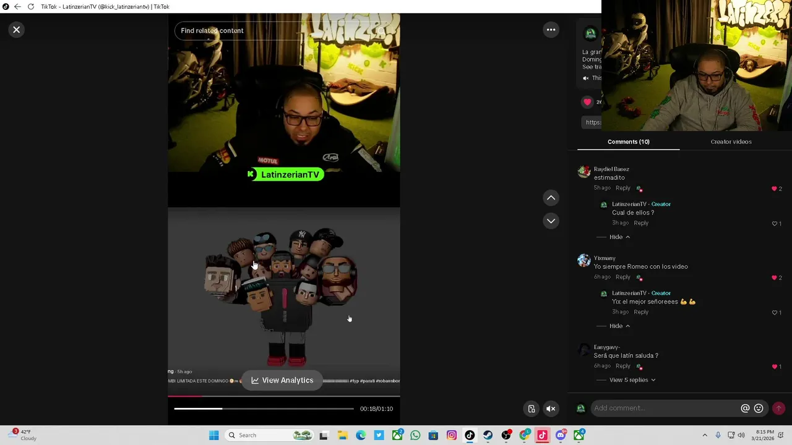Screen dimensions: 792x445
Task: Like Raydiel Baaez's comment
Action: pos(774,189)
